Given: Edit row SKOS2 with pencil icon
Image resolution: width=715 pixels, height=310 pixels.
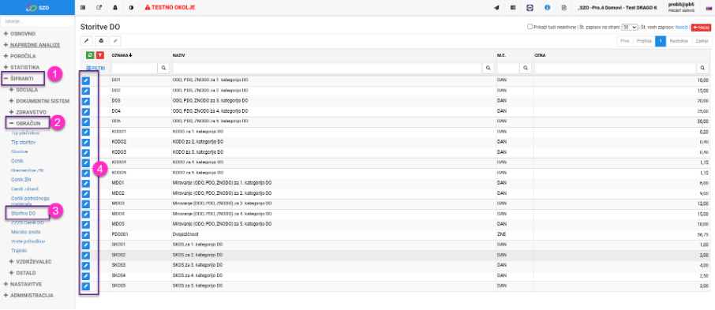Looking at the screenshot, I should tap(86, 256).
